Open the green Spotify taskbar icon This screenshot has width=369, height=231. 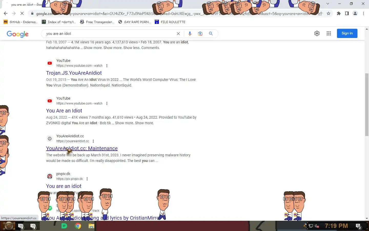click(64, 226)
